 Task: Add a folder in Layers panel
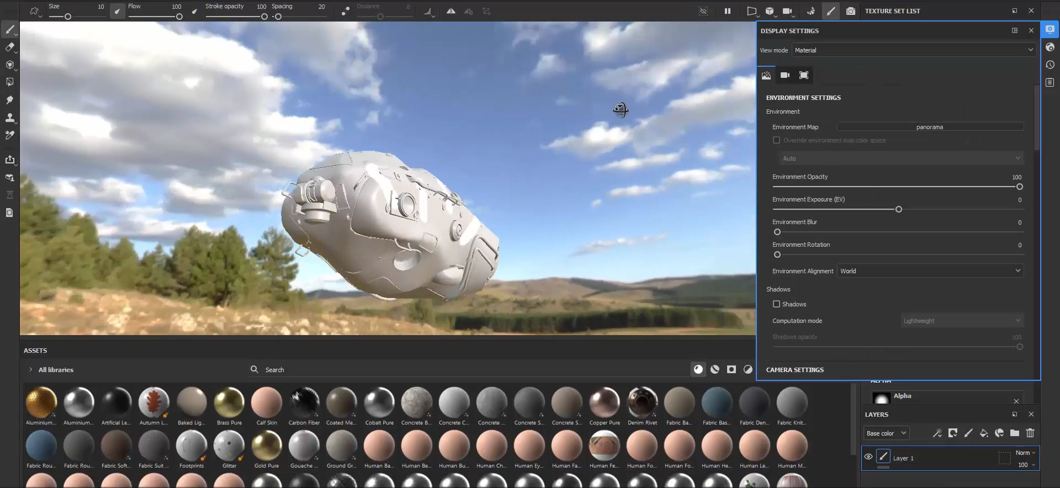(x=1015, y=433)
